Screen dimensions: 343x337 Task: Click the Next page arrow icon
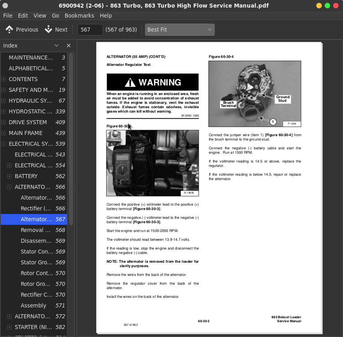coord(49,30)
